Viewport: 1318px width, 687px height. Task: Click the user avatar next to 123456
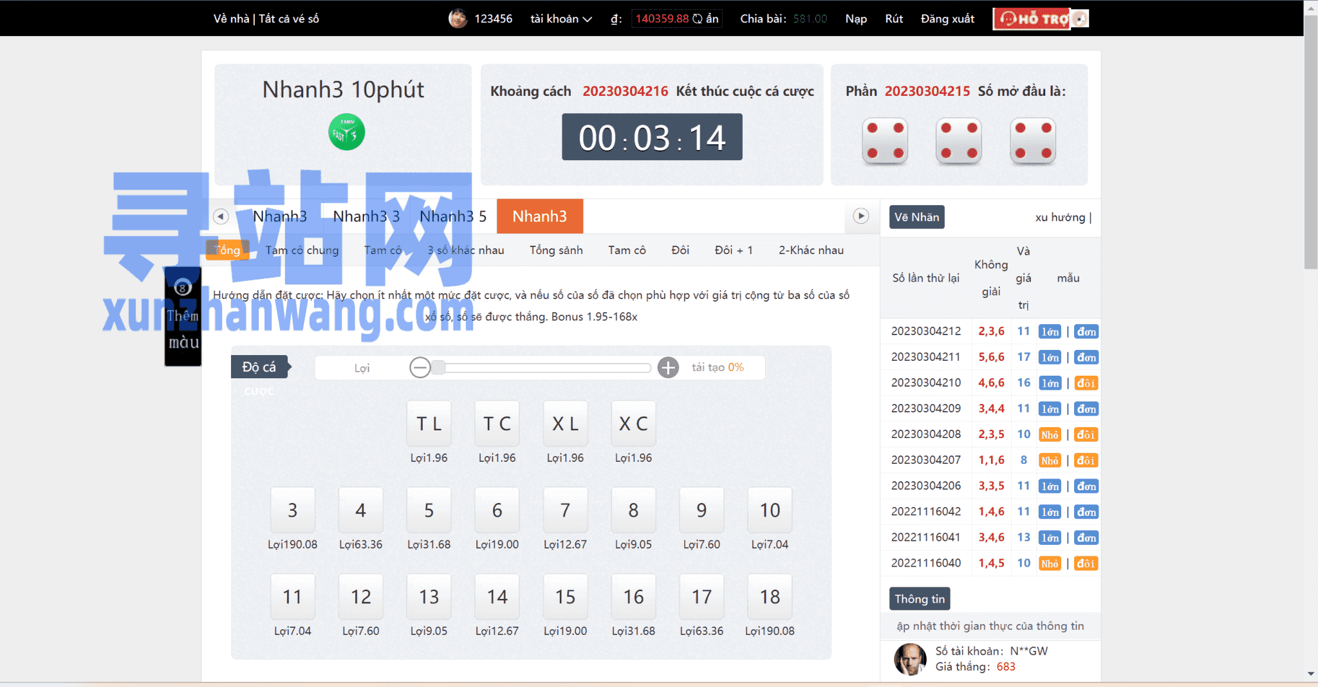coord(458,19)
